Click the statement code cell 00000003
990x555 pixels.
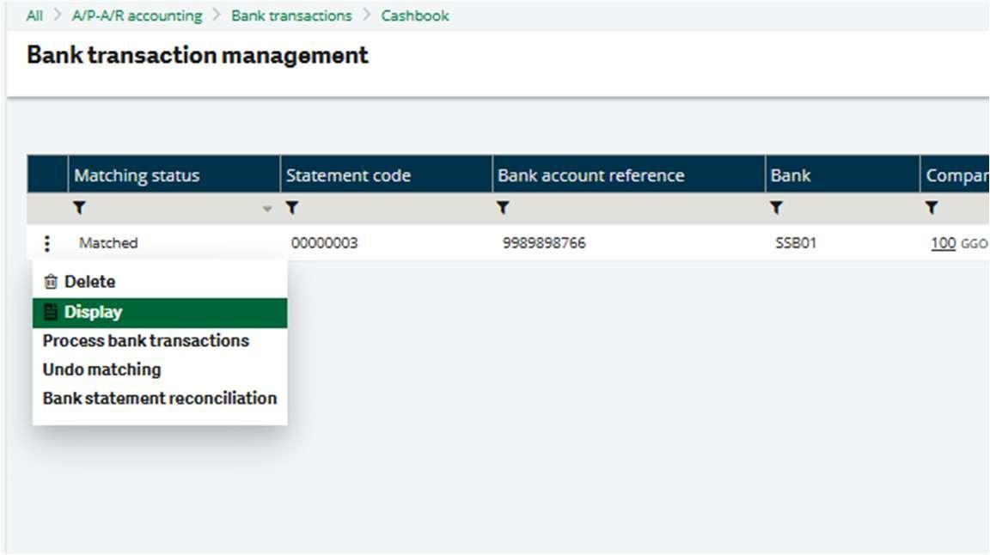click(324, 243)
